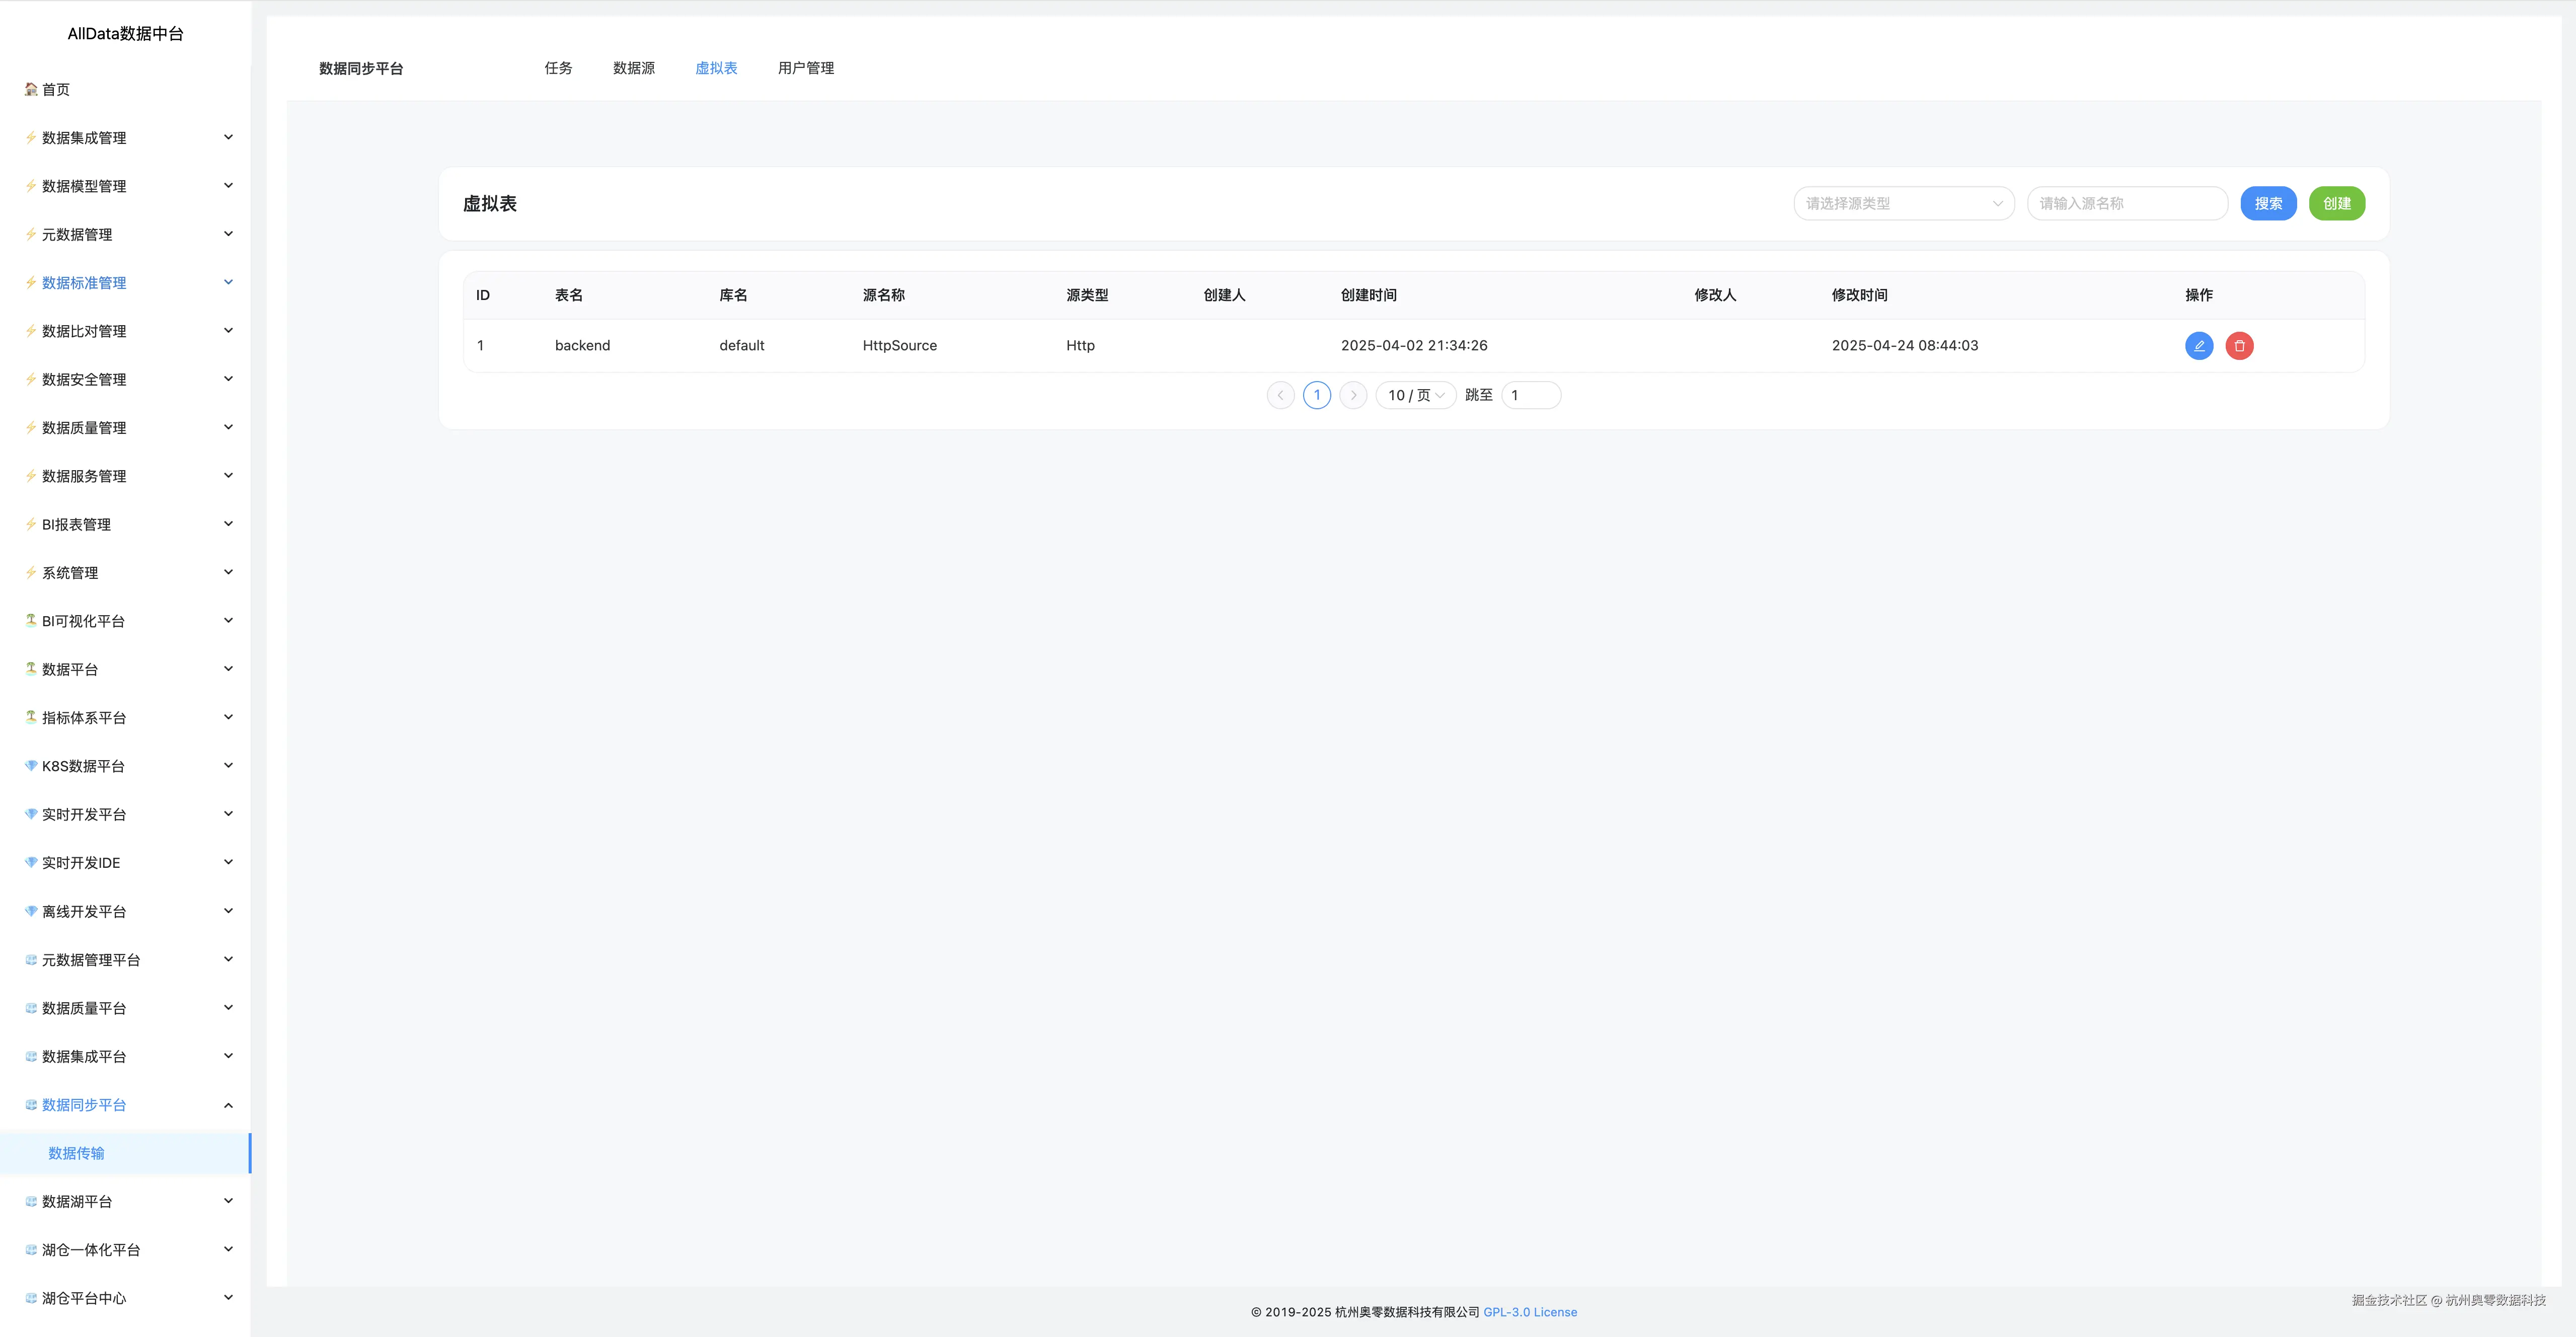The height and width of the screenshot is (1337, 2576).
Task: Click next page arrow in pagination
Action: (x=1353, y=395)
